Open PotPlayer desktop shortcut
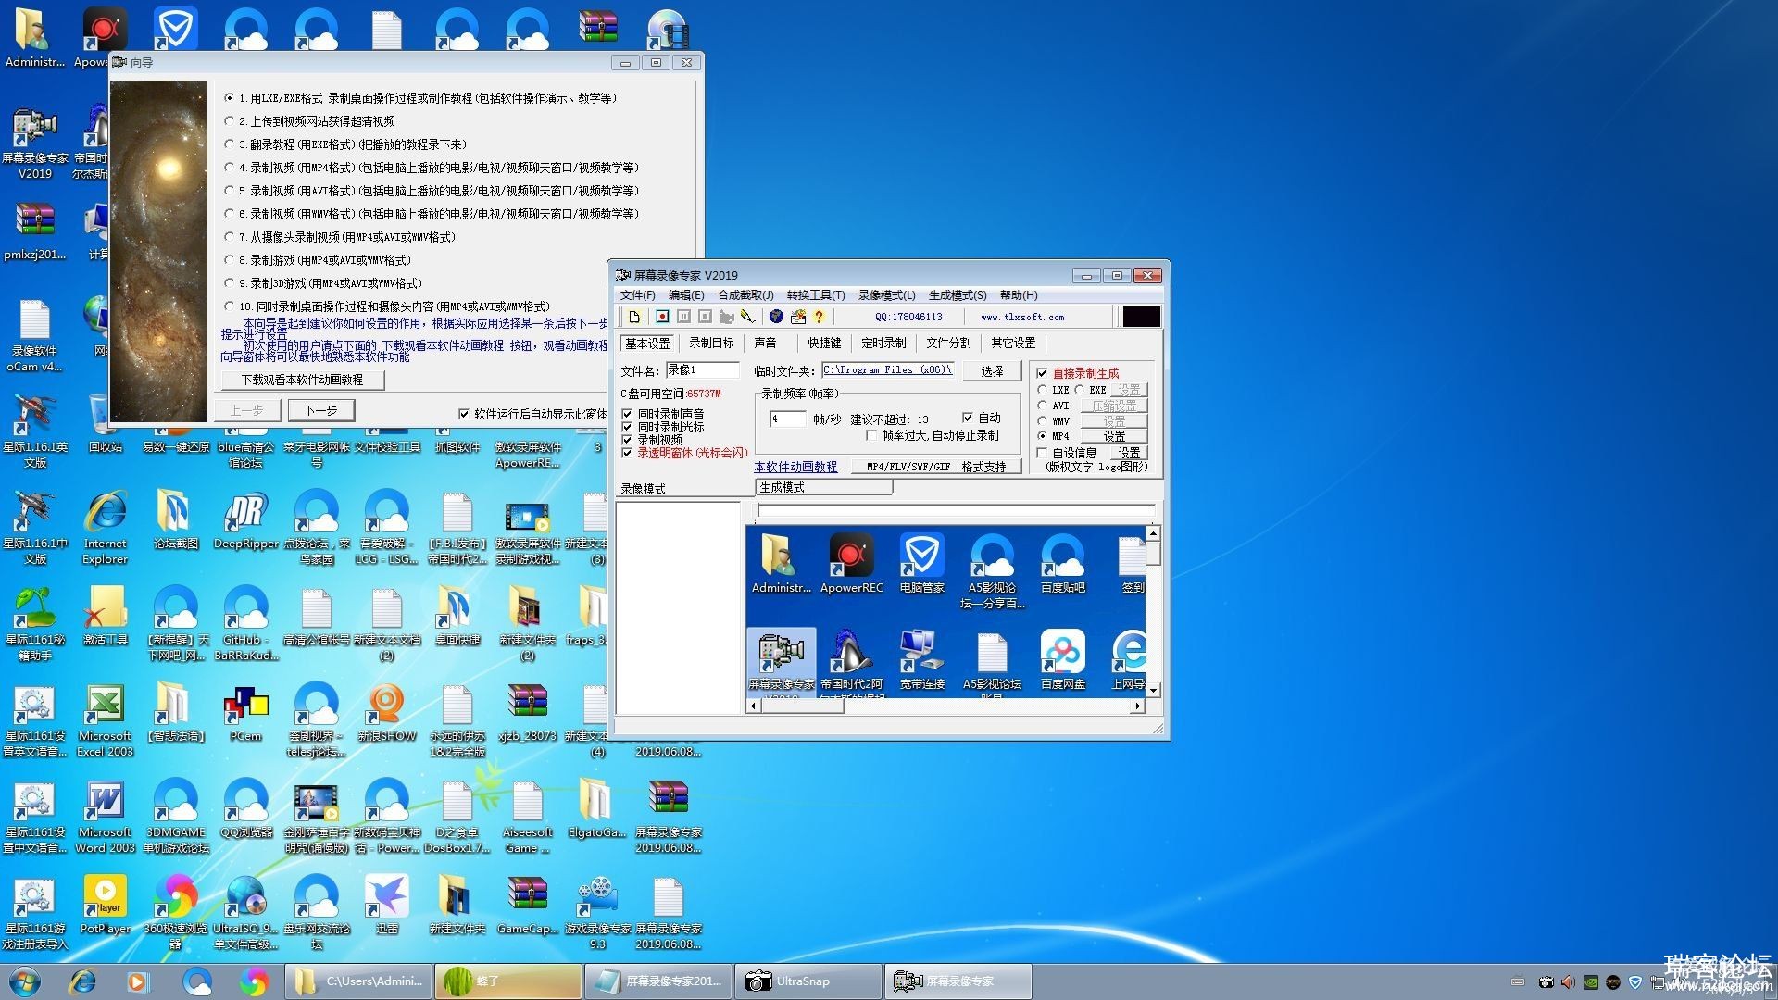This screenshot has width=1778, height=1000. coord(105,905)
